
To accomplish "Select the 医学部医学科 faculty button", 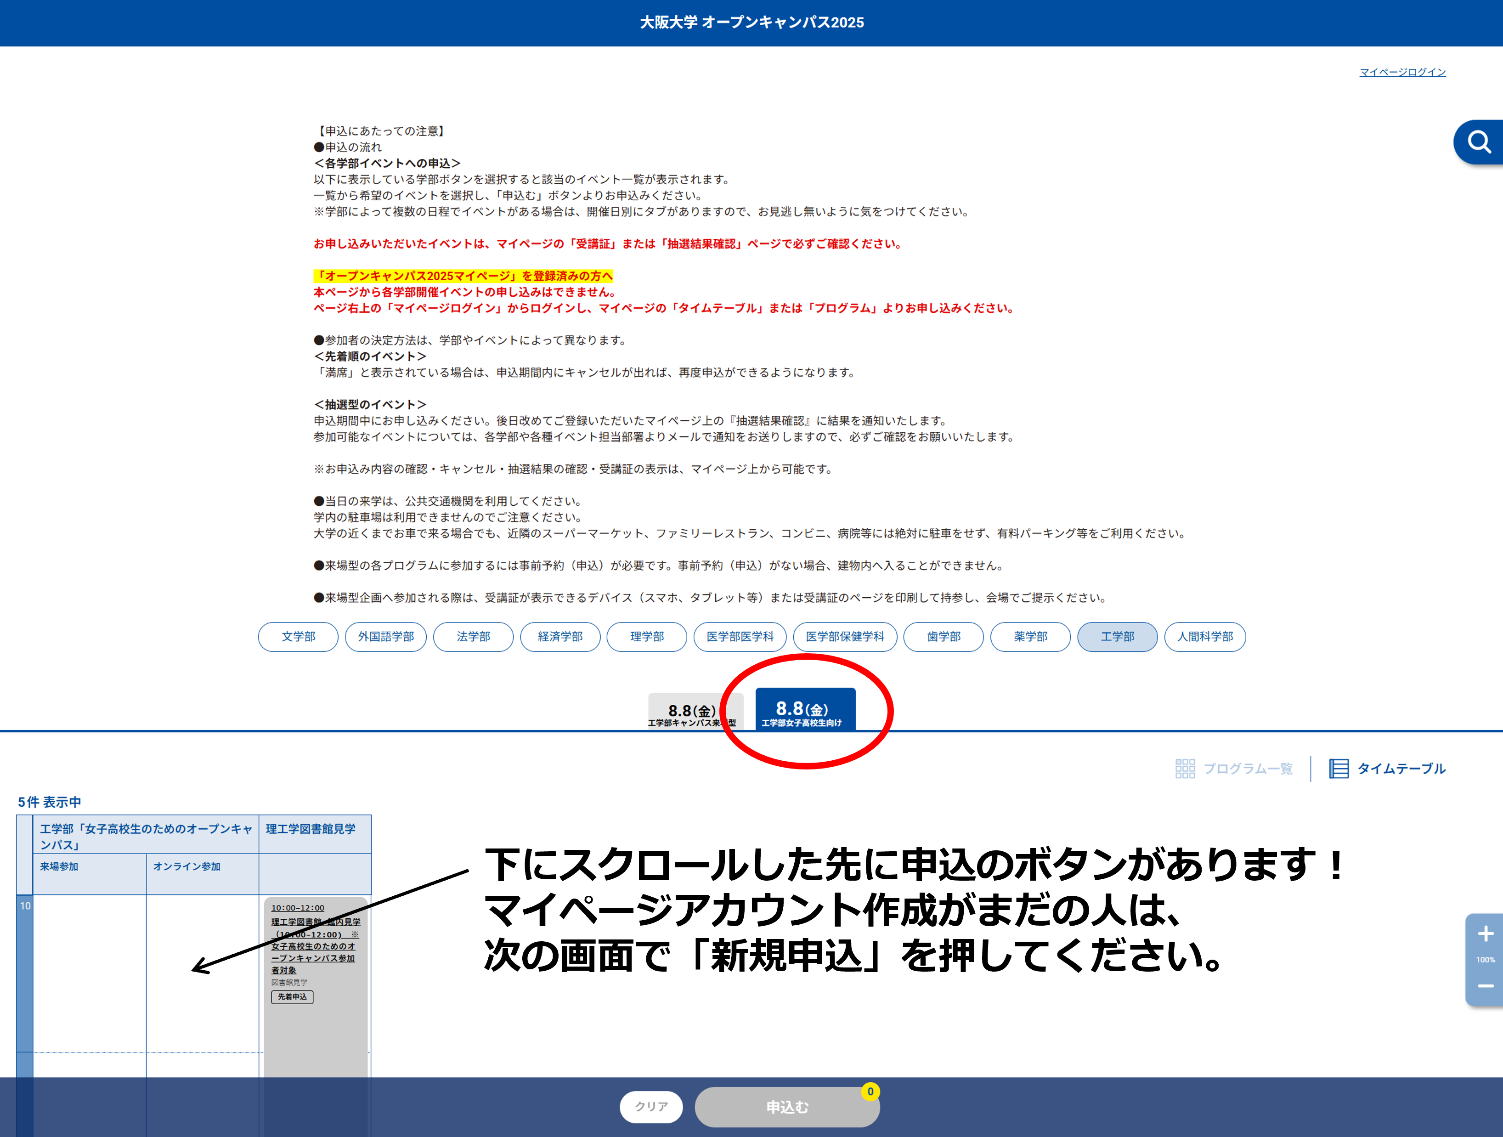I will click(740, 637).
